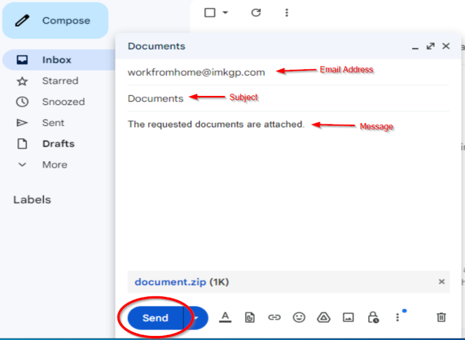Remove the document.zip attachment
This screenshot has width=465, height=340.
tap(442, 282)
